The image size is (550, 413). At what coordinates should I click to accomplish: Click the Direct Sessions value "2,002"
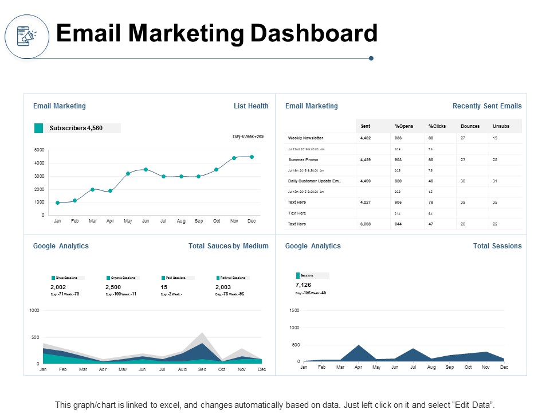pos(58,287)
